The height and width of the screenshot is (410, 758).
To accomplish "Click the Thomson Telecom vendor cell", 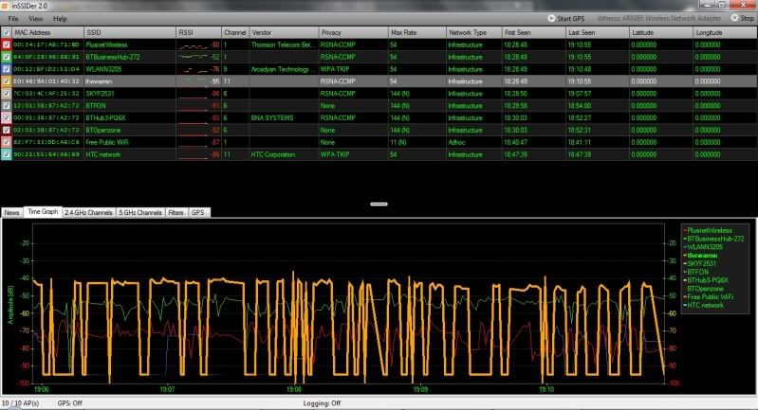I will tap(284, 45).
